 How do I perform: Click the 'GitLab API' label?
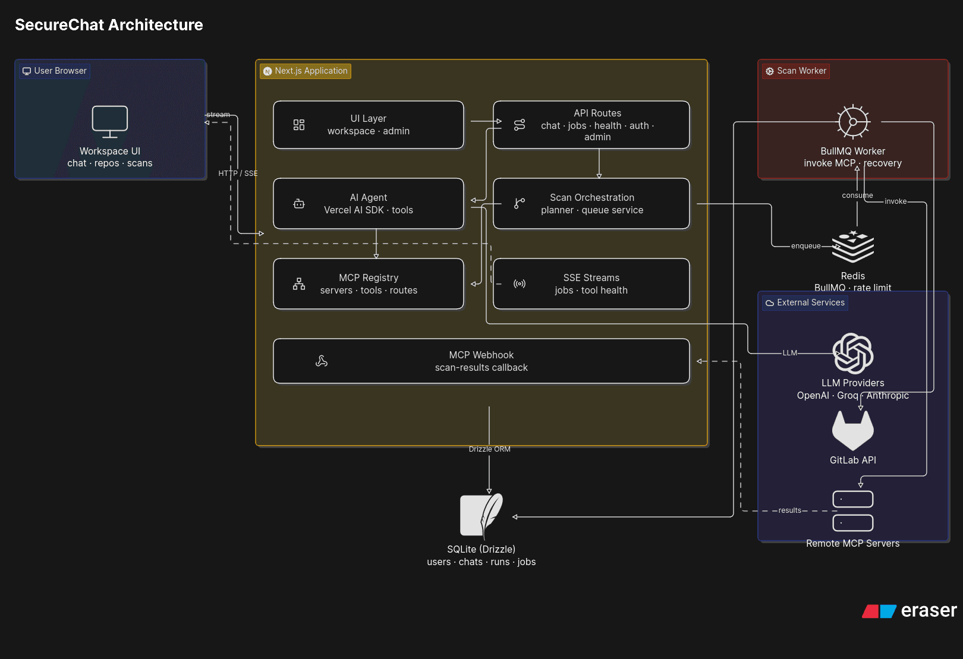point(853,461)
